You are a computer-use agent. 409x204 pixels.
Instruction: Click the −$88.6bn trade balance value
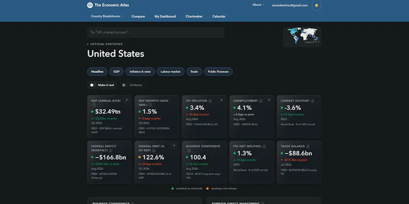click(x=298, y=154)
